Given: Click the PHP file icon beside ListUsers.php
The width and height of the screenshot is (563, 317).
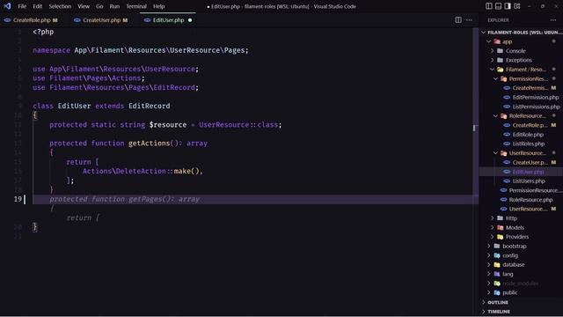Looking at the screenshot, I should click(507, 181).
